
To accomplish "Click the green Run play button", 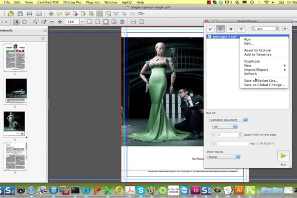I will (x=283, y=156).
